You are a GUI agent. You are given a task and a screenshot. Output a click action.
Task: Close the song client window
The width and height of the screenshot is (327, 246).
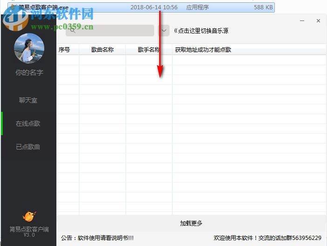[x=318, y=20]
